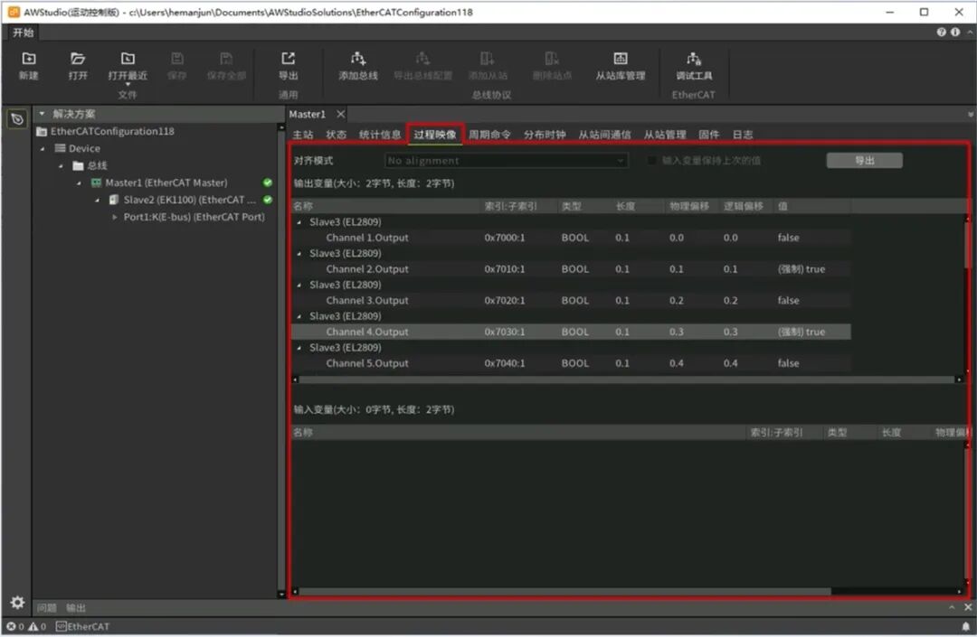This screenshot has height=637, width=977.
Task: Launch the 调试工具 EtherCAT debug tool
Action: click(x=694, y=60)
